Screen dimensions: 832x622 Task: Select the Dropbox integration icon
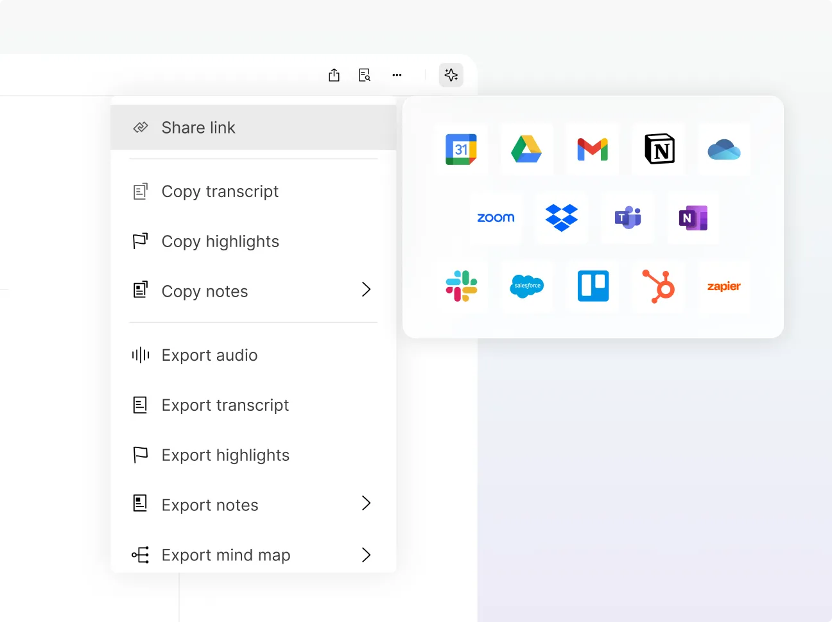click(x=562, y=218)
